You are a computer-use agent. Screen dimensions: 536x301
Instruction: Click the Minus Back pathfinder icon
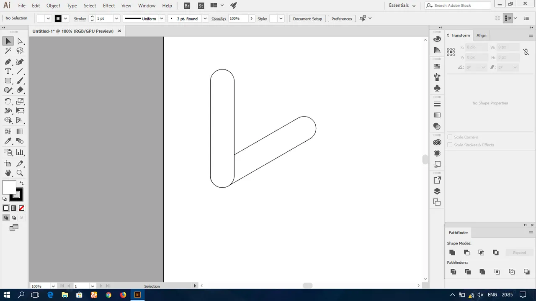pyautogui.click(x=527, y=272)
